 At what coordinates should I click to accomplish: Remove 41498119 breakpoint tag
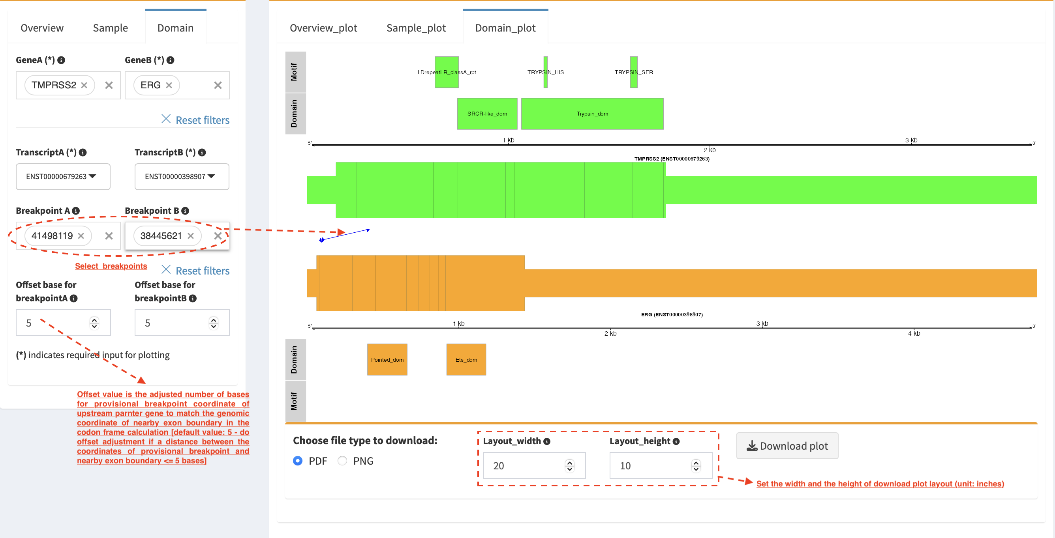tap(81, 235)
